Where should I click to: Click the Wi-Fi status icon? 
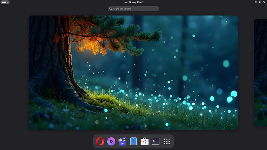[256, 2]
